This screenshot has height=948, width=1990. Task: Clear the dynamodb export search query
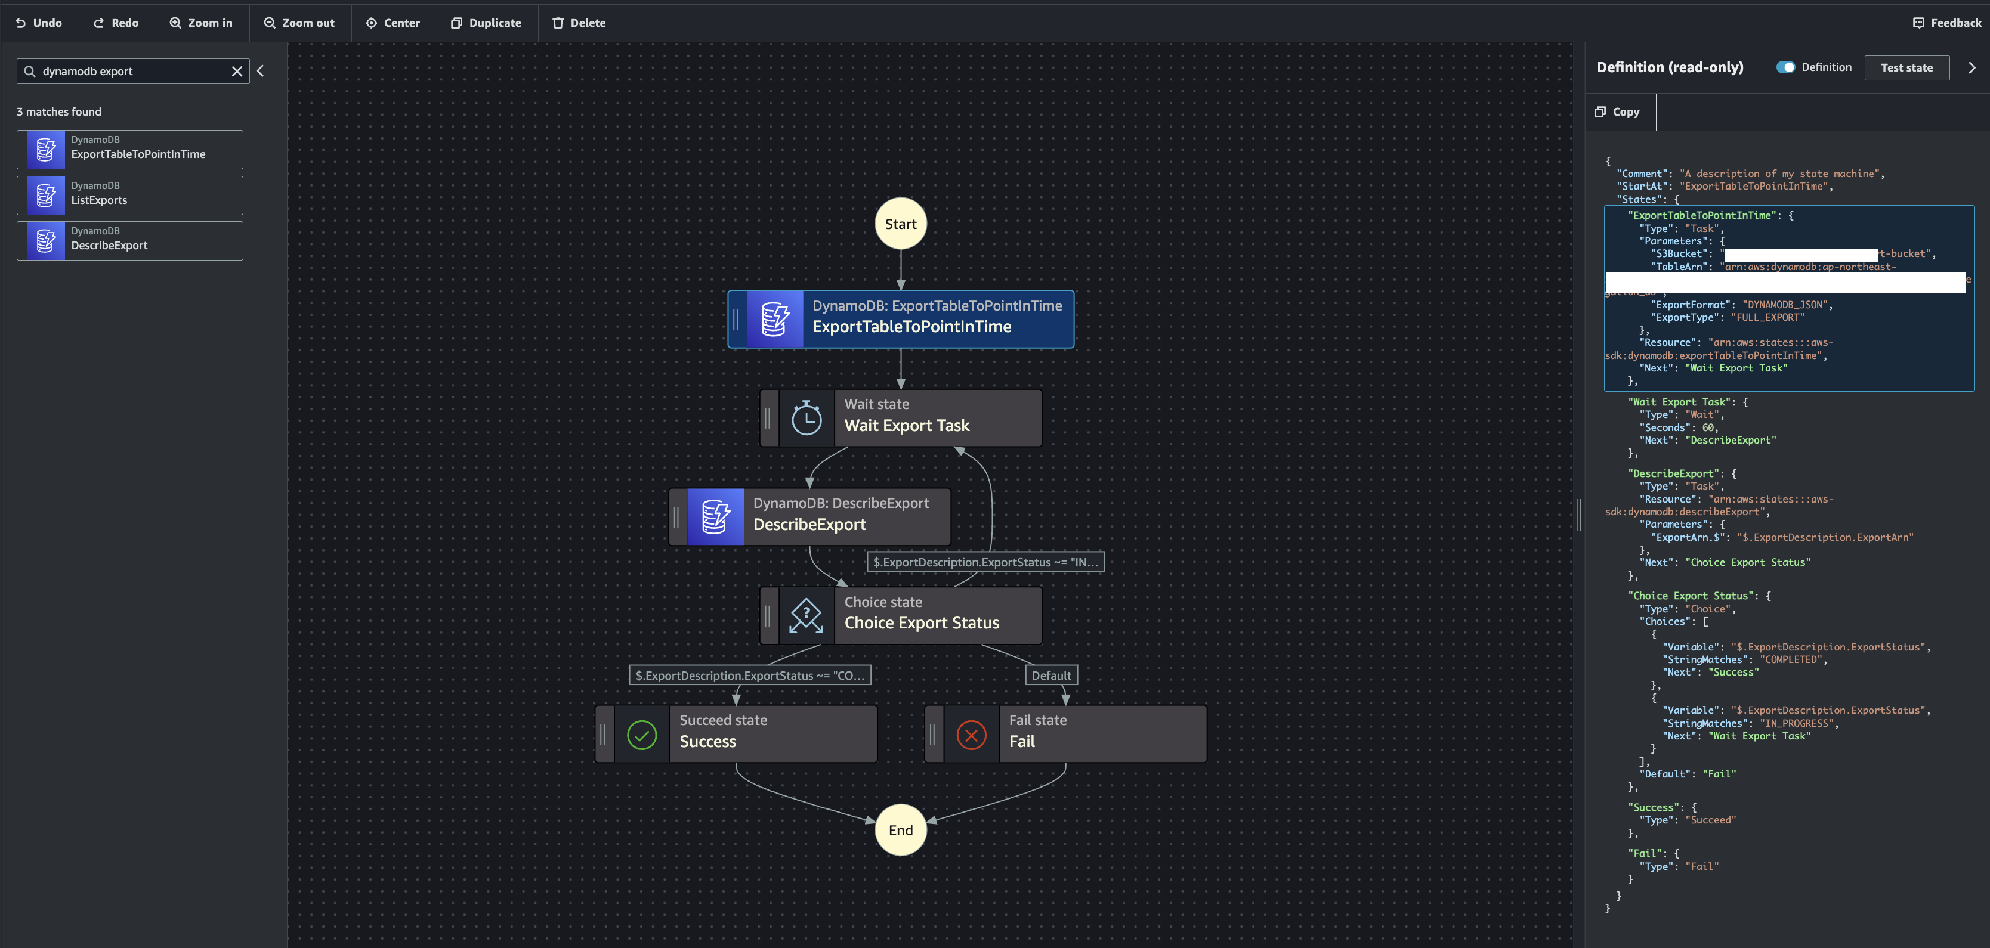236,71
